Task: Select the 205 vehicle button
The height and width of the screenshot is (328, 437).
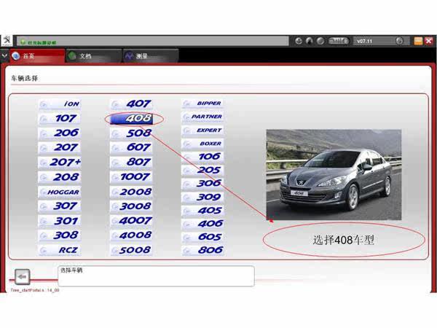Action: coord(202,170)
